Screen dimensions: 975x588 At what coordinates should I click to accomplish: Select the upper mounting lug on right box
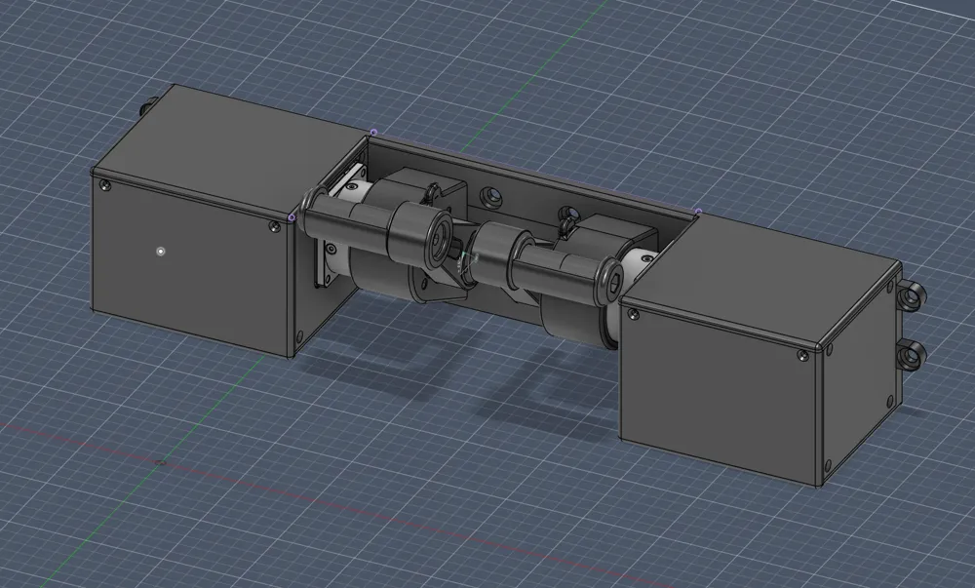point(911,295)
